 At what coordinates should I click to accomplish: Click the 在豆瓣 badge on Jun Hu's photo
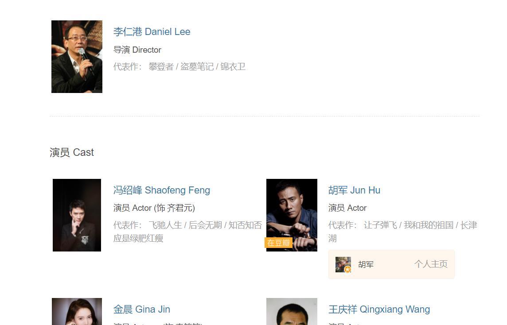tap(278, 243)
